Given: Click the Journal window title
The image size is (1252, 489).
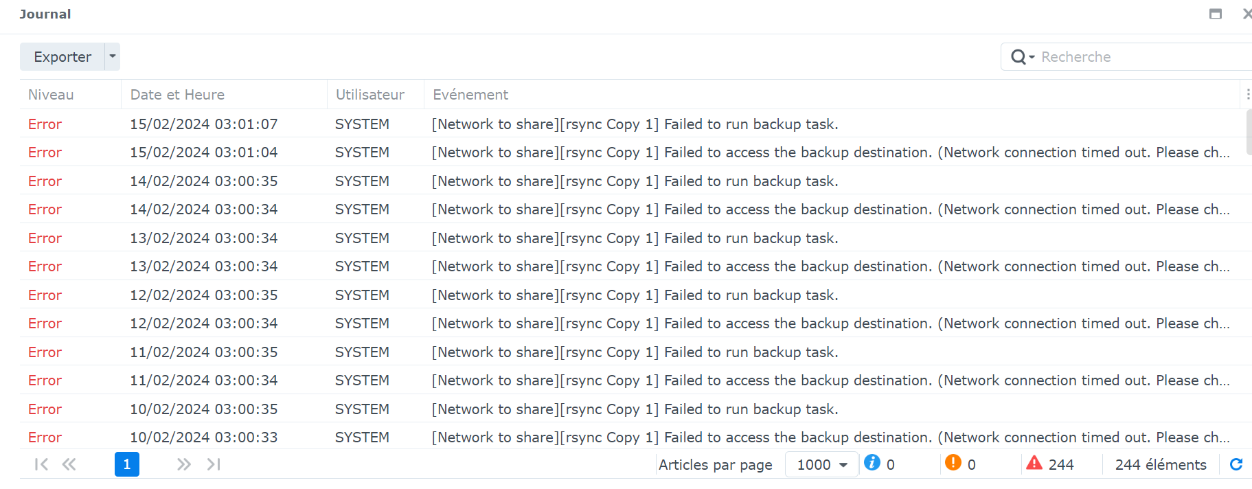Looking at the screenshot, I should point(45,14).
